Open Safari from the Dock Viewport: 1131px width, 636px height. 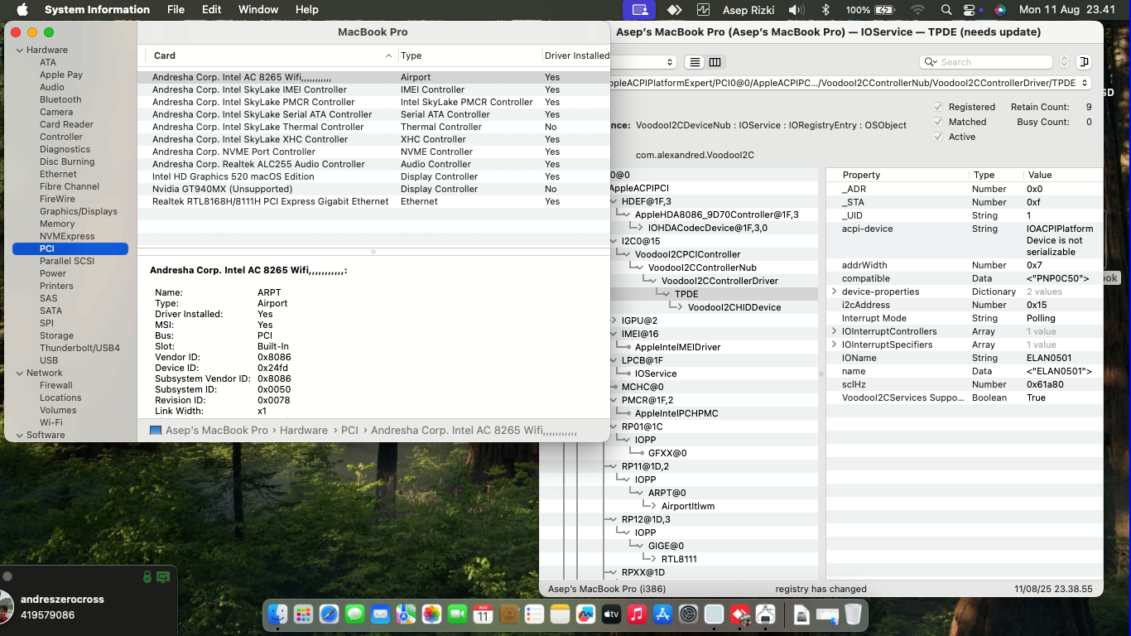point(330,614)
